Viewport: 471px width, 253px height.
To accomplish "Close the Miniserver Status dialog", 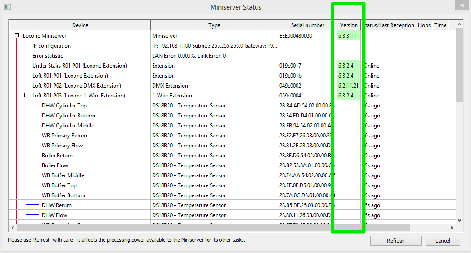I will click(462, 5).
